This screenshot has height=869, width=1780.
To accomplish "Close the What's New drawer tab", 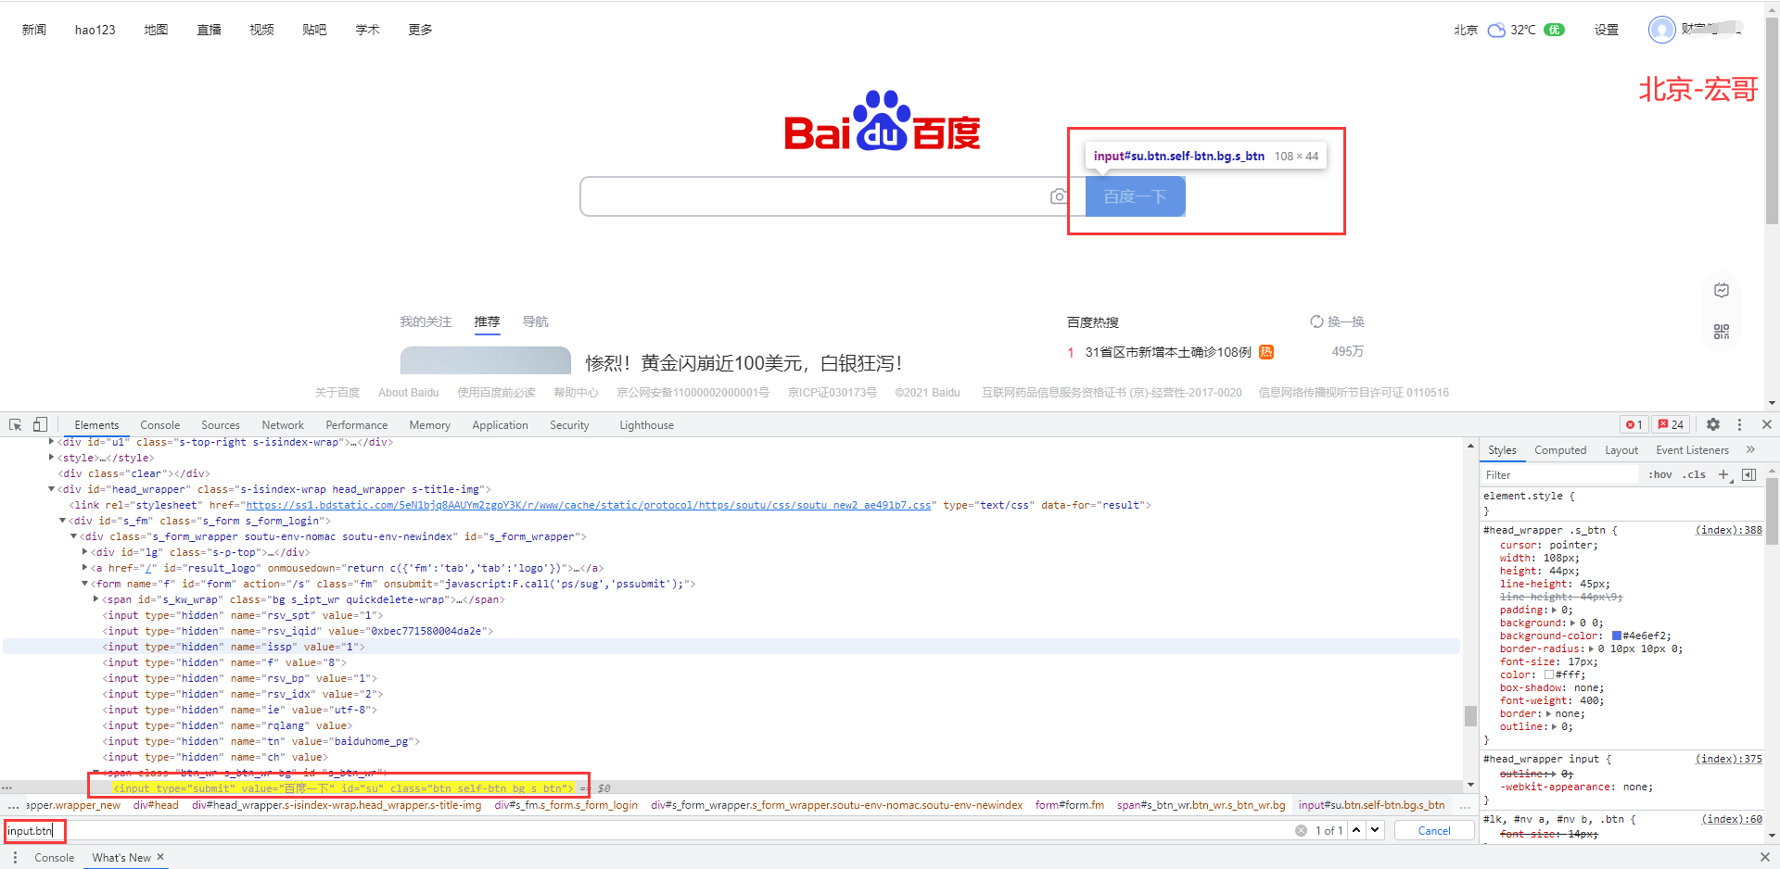I will pyautogui.click(x=160, y=857).
